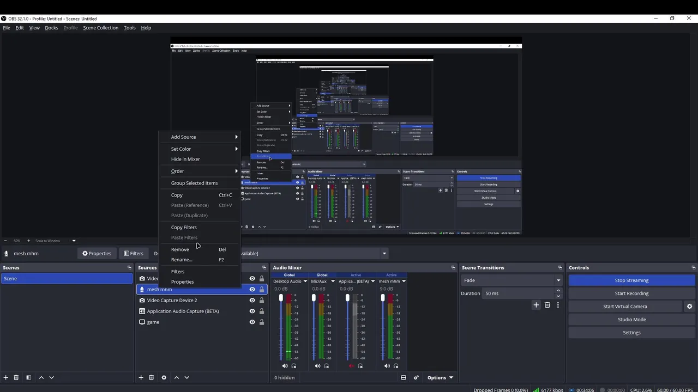
Task: Open source properties gear in Sources toolbar
Action: 164,377
